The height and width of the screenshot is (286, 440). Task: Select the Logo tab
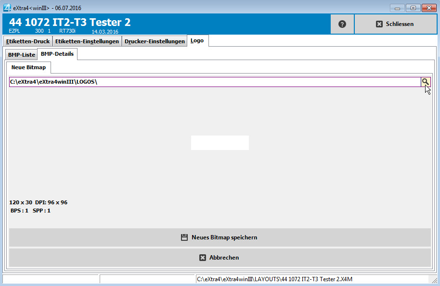pos(197,41)
